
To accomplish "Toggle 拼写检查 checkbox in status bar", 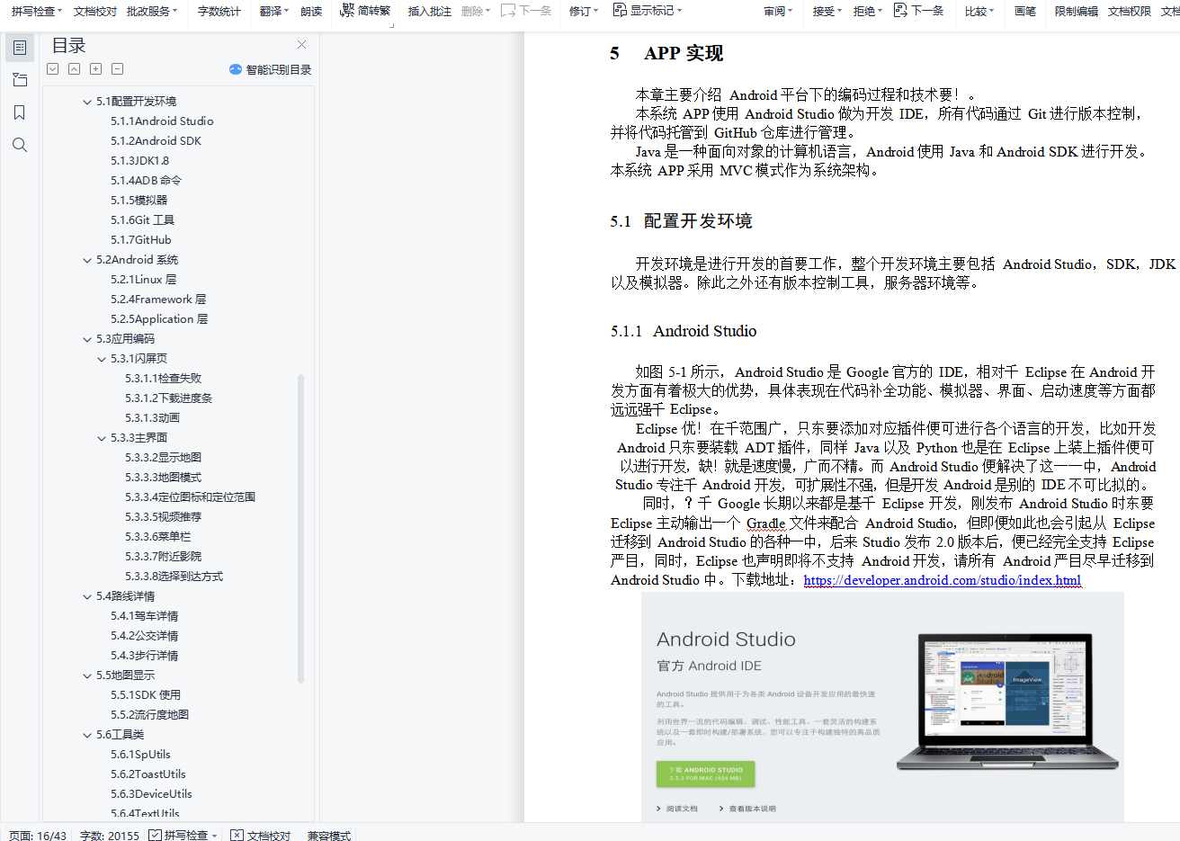I will tap(156, 835).
